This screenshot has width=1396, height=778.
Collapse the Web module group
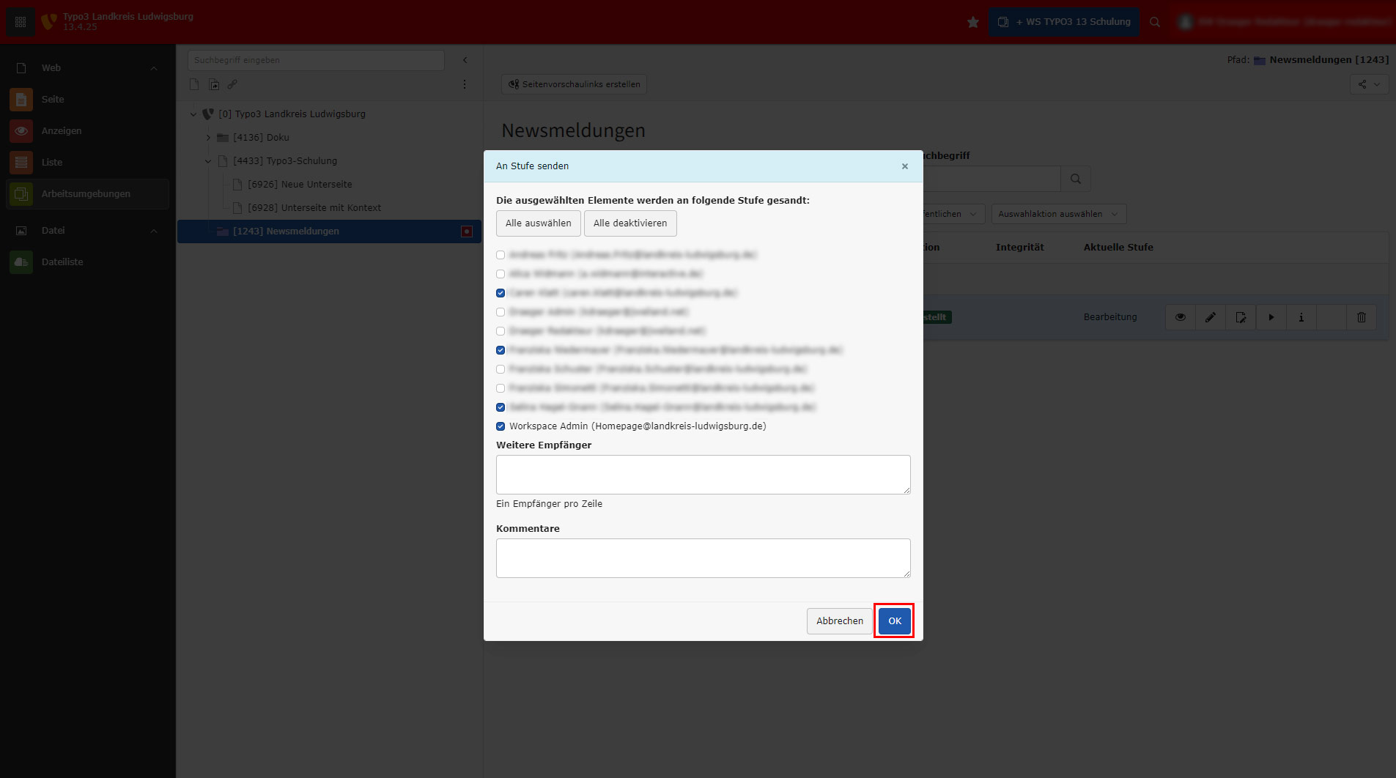154,68
